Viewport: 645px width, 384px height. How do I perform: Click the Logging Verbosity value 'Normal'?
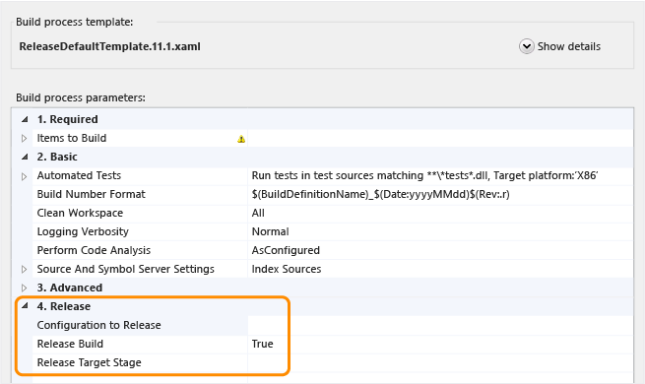(270, 231)
